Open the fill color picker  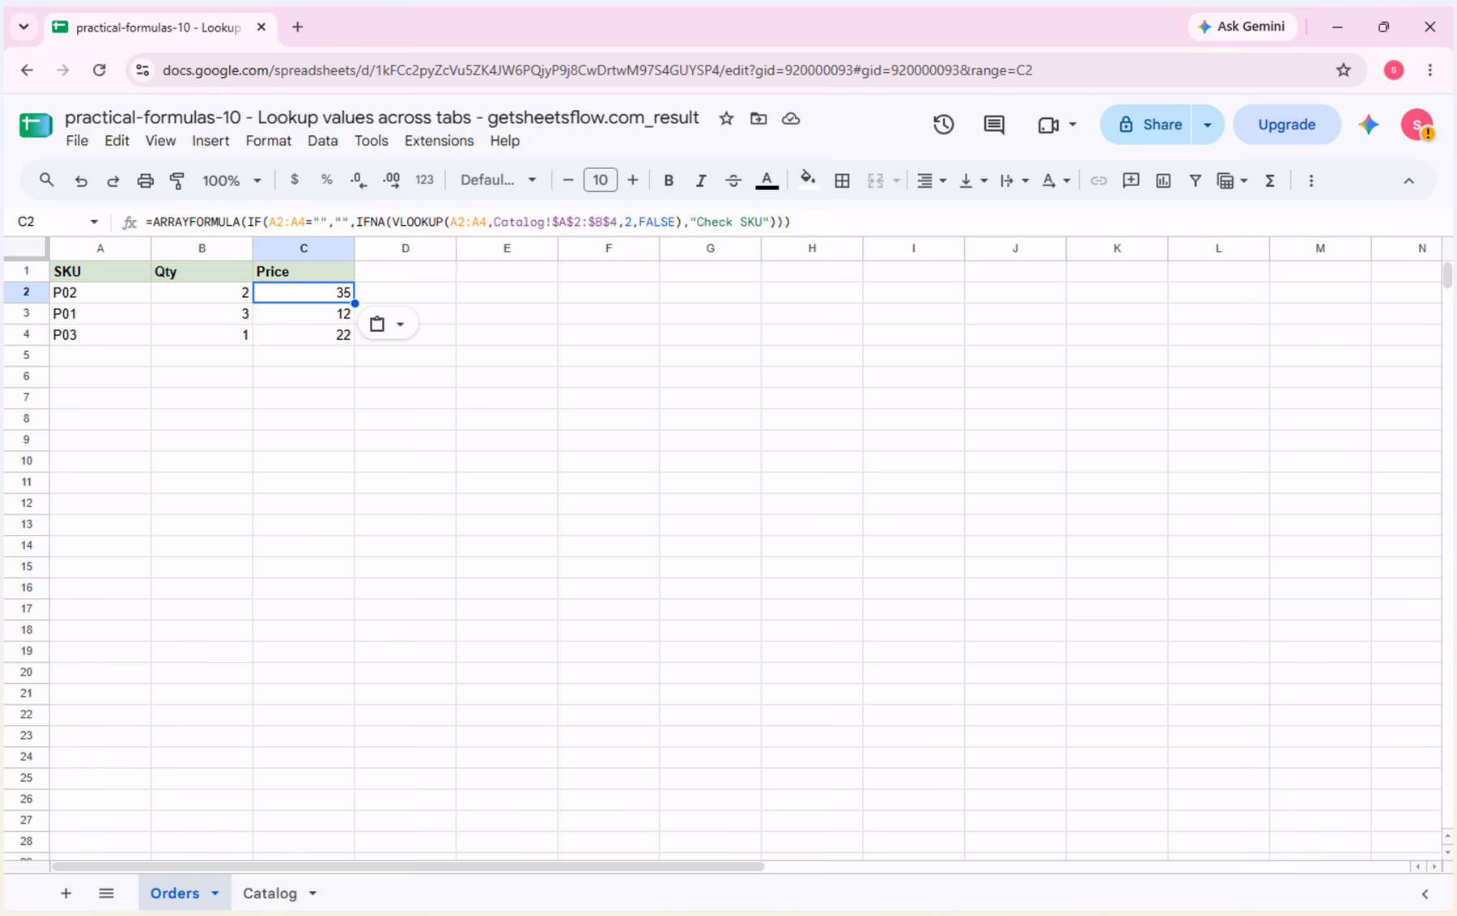pyautogui.click(x=808, y=180)
